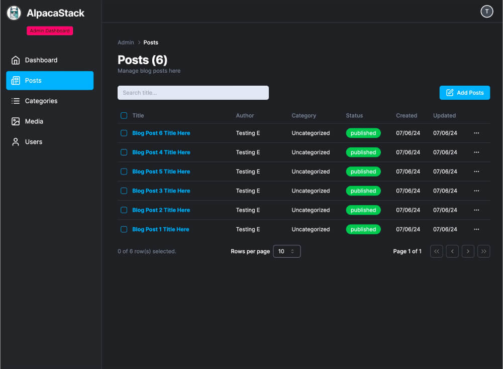Image resolution: width=503 pixels, height=369 pixels.
Task: Open the actions menu for Blog Post 5
Action: [476, 171]
